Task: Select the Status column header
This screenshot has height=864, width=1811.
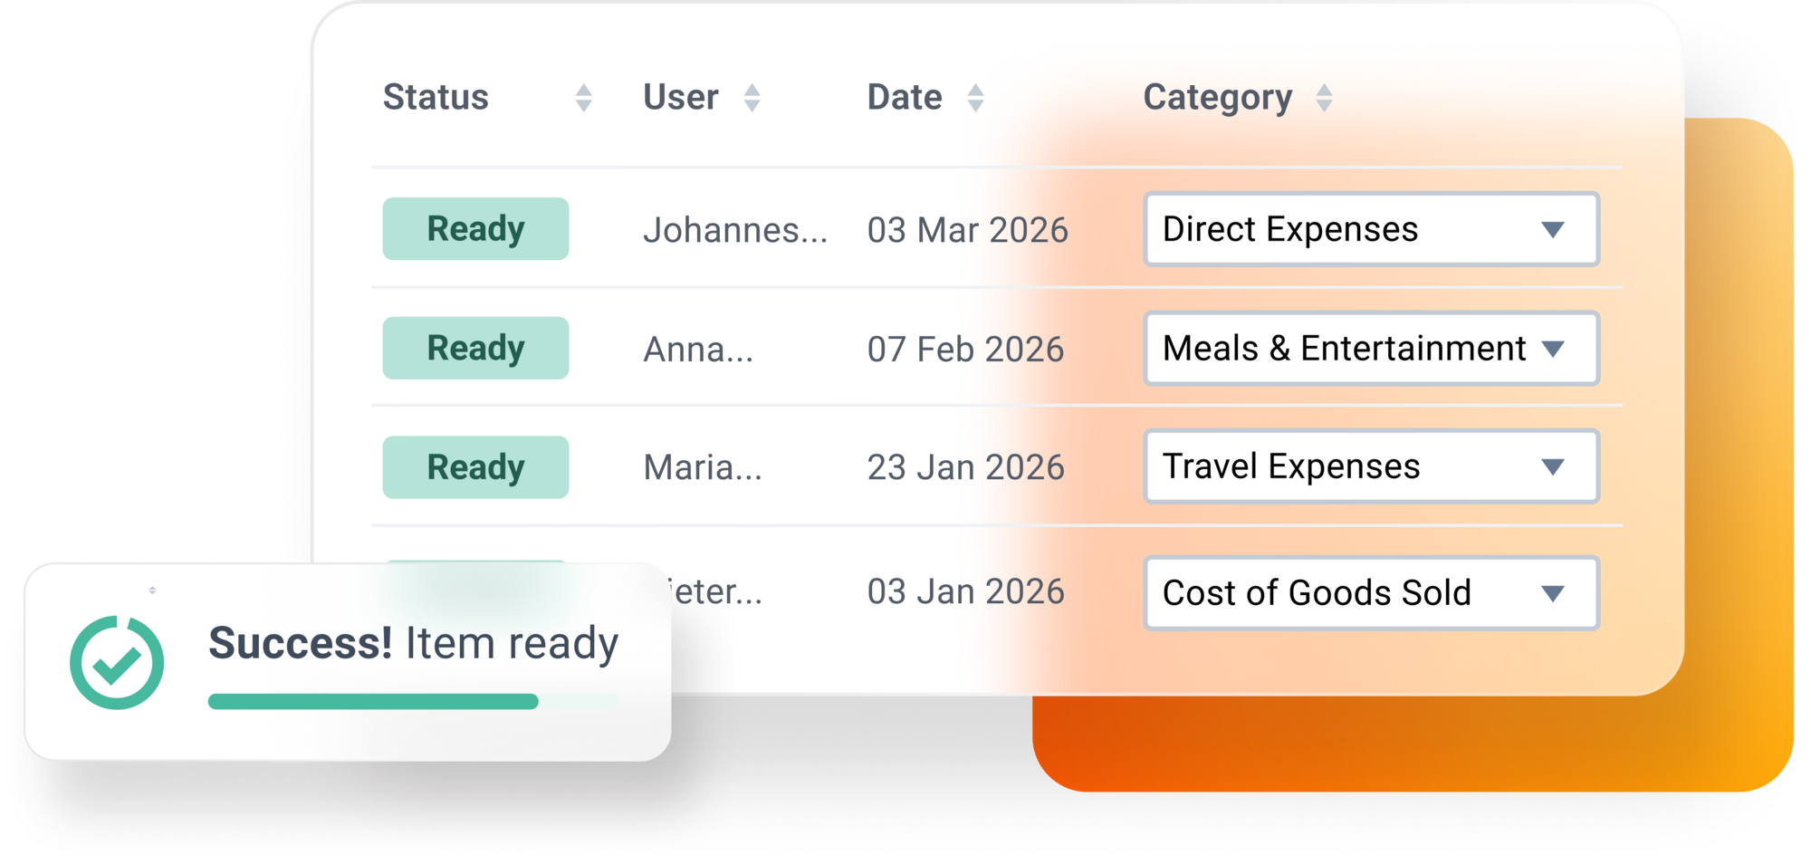Action: pos(436,98)
